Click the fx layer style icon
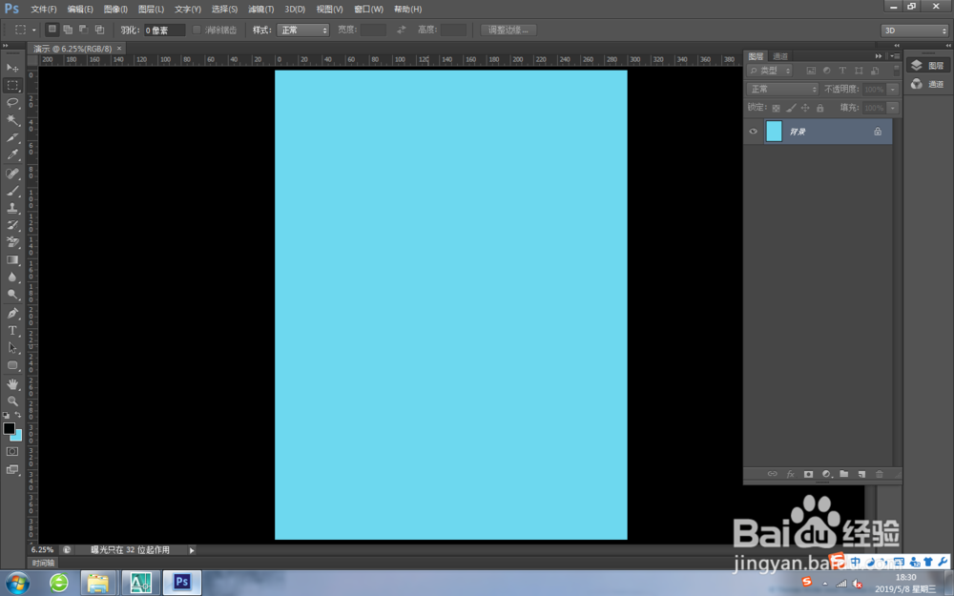 point(790,474)
